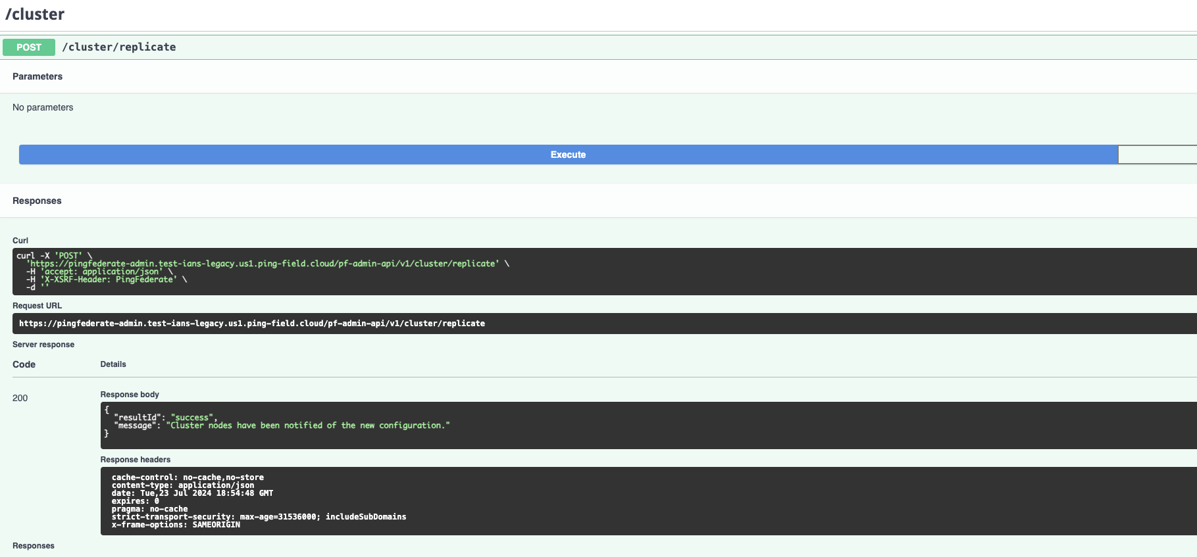Click the response message about cluster nodes
1197x557 pixels.
coord(308,425)
